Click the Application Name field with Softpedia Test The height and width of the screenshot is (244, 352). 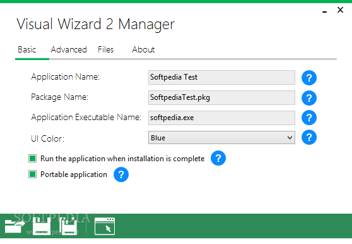221,77
